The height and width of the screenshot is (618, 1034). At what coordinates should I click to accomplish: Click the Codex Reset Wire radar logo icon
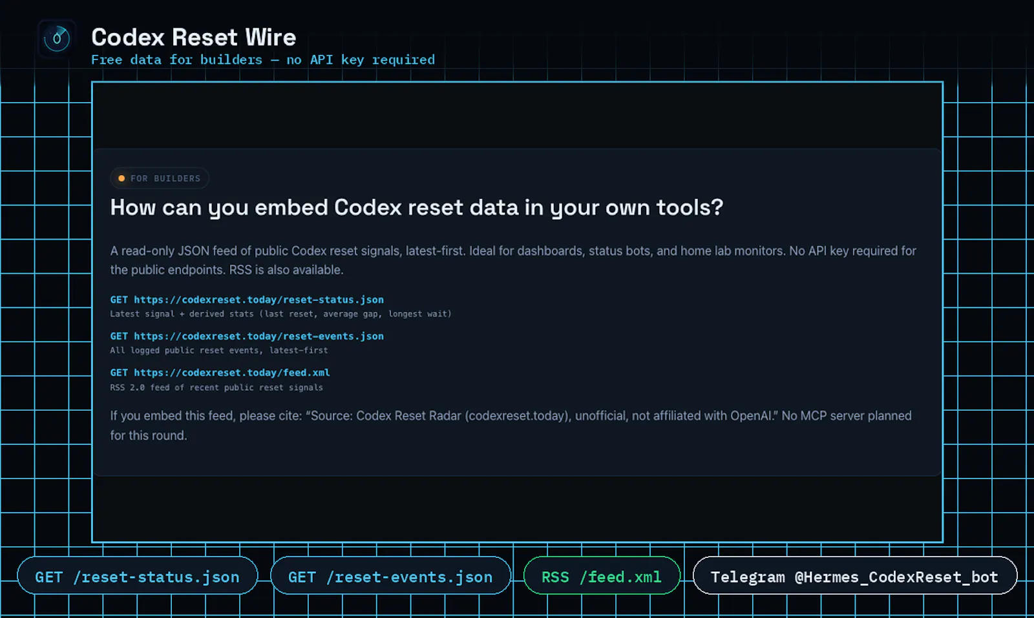point(57,39)
